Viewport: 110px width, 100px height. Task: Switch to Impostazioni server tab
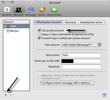point(91,22)
